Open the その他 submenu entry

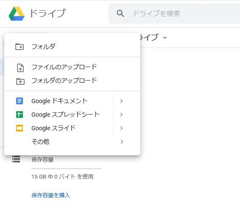72,142
